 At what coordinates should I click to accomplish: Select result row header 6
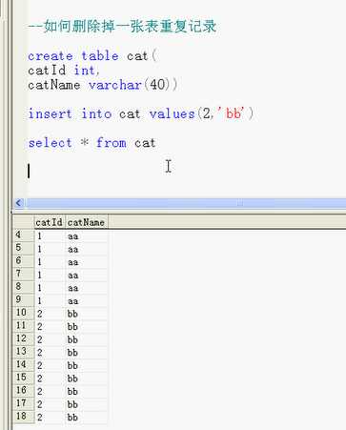coord(23,261)
